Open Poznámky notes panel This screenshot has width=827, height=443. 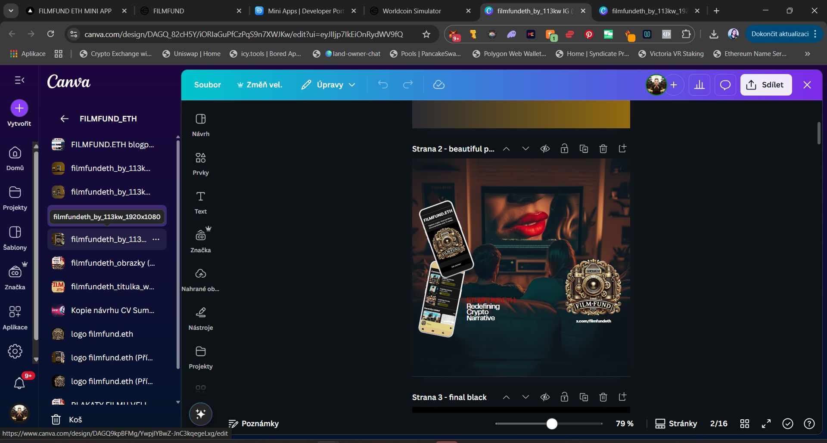253,424
